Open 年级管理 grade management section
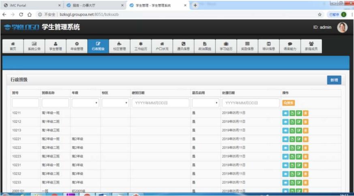 77,46
